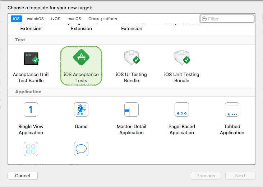Viewport: 263px width, 187px height.
Task: Select the iOS UI Testing Bundle icon
Action: pyautogui.click(x=132, y=57)
